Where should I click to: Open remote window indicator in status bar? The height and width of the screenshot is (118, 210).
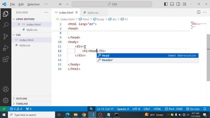point(4,109)
